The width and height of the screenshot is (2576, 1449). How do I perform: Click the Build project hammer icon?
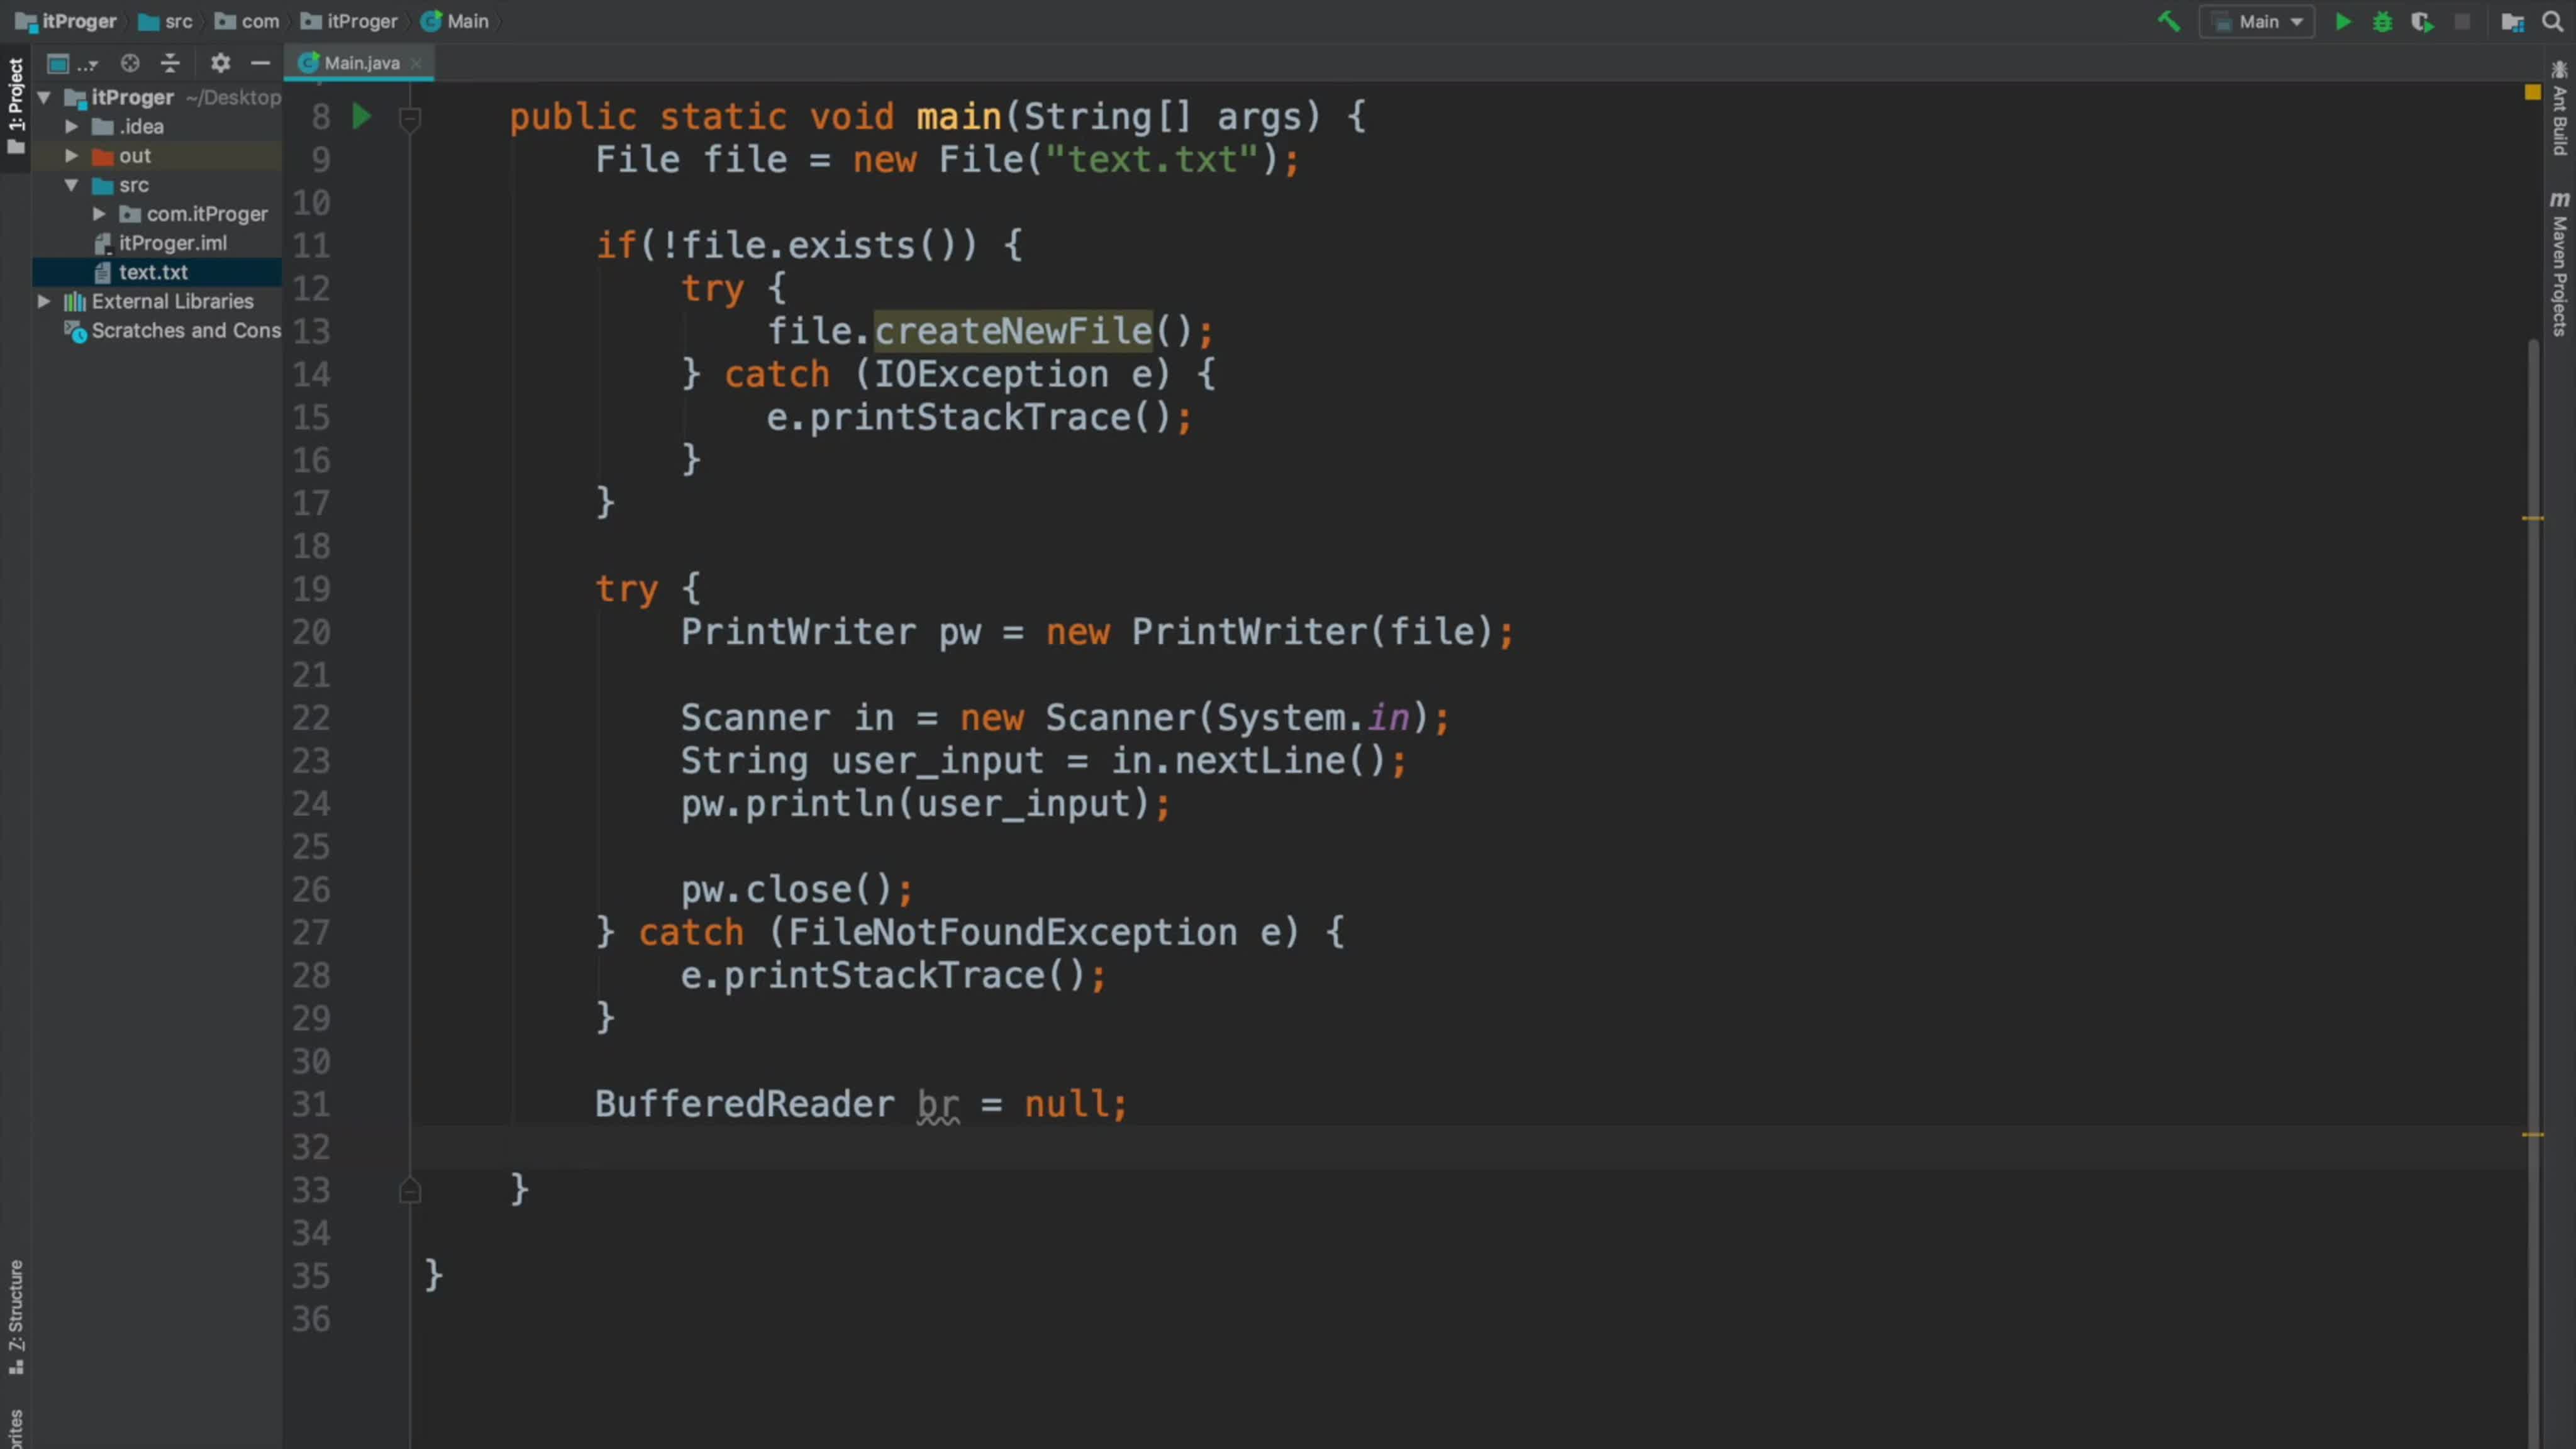[x=2168, y=21]
